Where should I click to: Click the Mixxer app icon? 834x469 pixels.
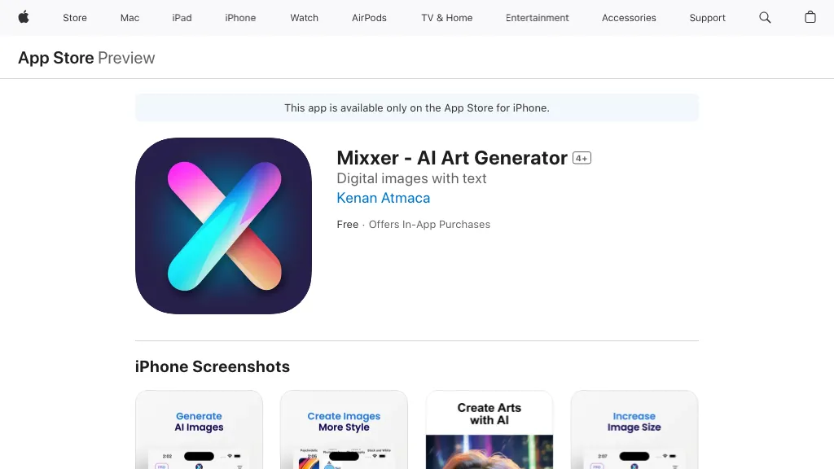(x=223, y=226)
